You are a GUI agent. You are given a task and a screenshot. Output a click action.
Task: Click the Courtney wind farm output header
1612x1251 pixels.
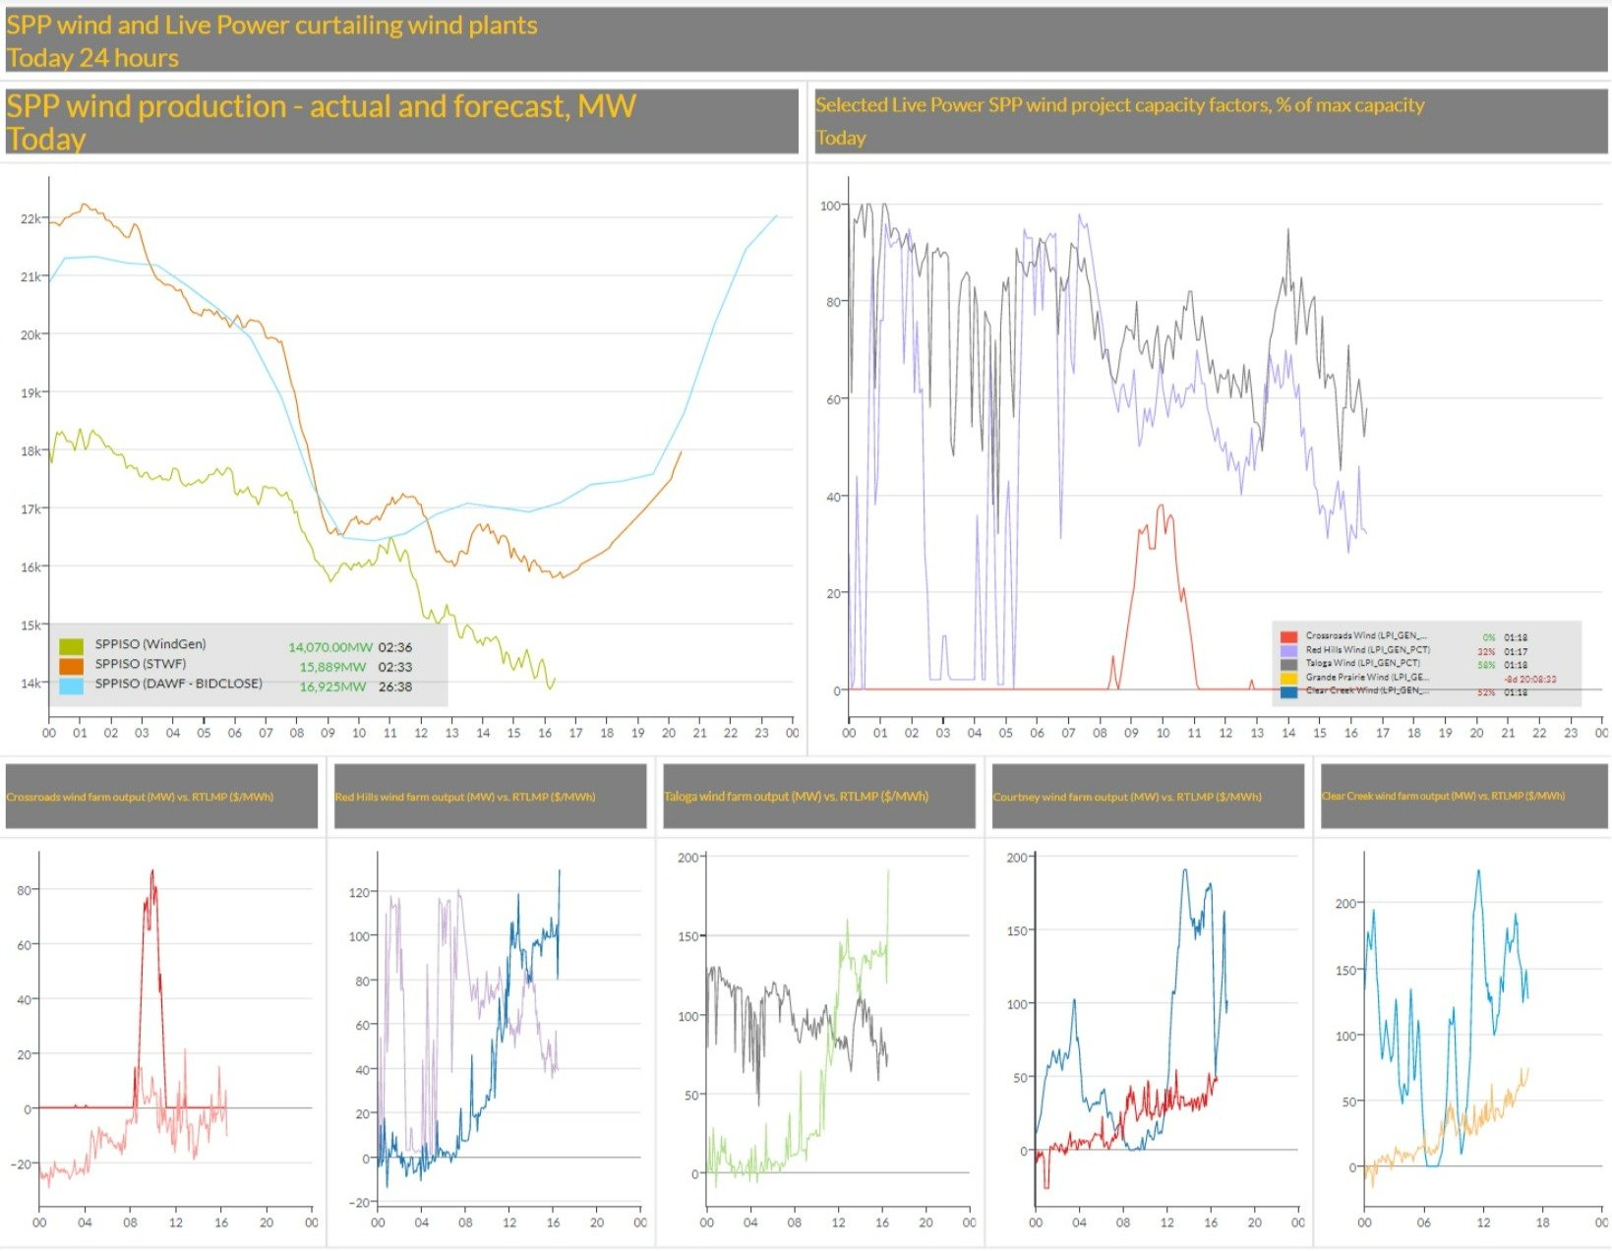point(1127,797)
